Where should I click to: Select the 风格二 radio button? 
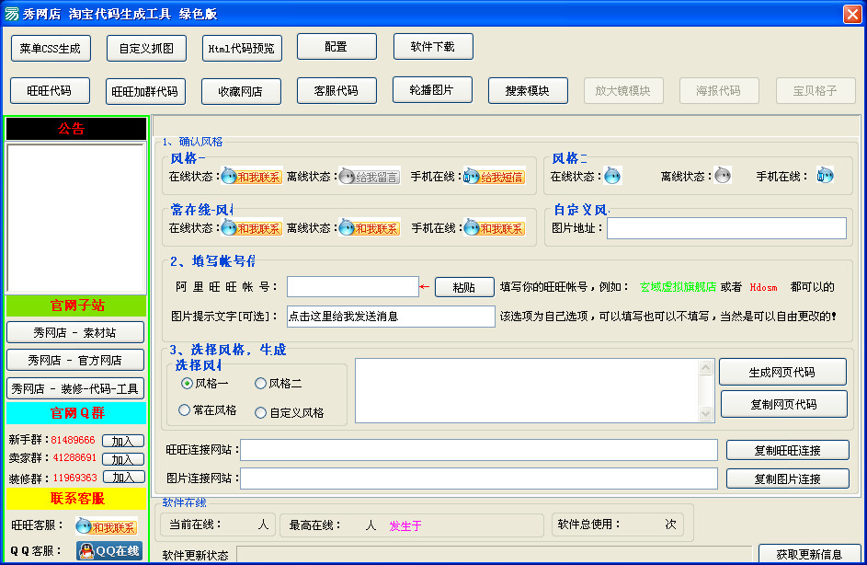[260, 383]
